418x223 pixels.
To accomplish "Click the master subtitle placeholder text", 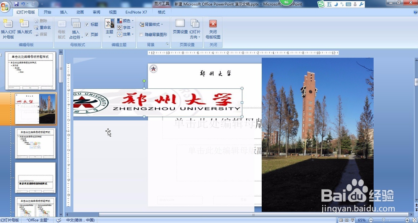I will tap(225, 150).
